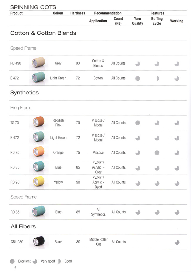Click the Yarn Quality column header

click(138, 21)
